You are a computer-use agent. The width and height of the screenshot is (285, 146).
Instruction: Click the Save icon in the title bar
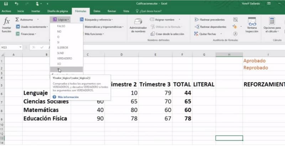6,4
